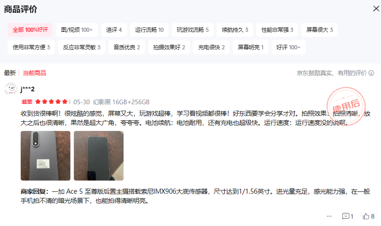The height and width of the screenshot is (226, 381).
Task: Sort reviews by 最新
Action: 10,73
